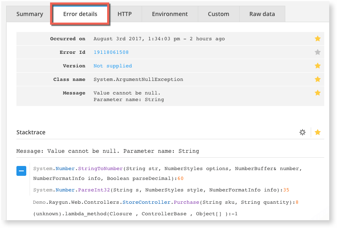Open the Environment tab
The image size is (337, 228).
(x=170, y=14)
